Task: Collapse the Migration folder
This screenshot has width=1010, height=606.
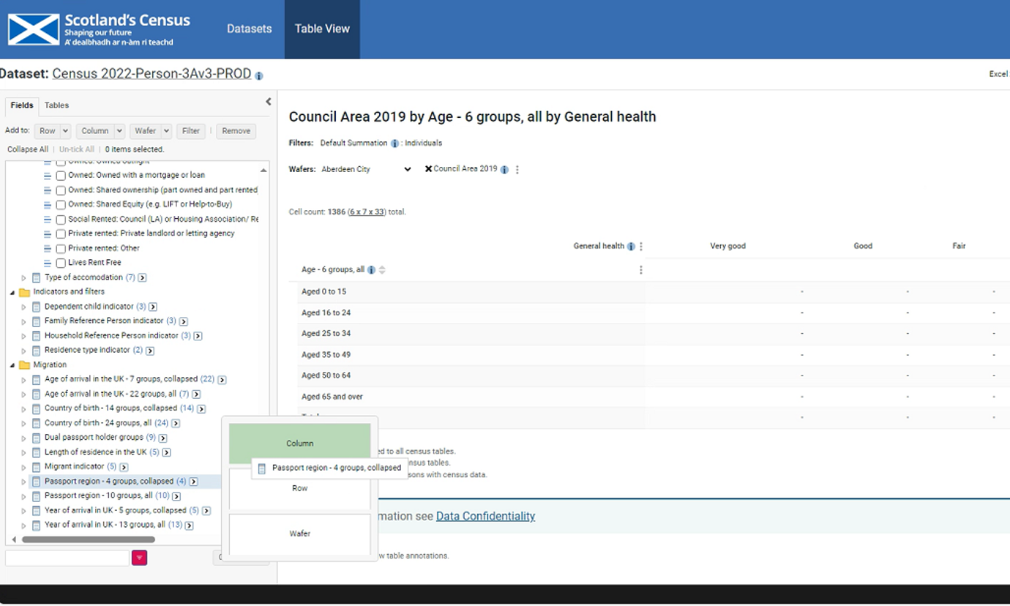Action: (x=12, y=365)
